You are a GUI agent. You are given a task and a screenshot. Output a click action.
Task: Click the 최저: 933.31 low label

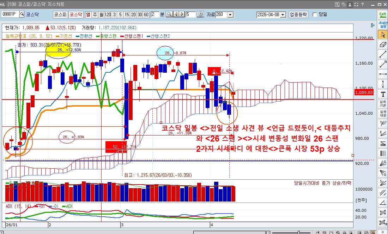click(x=49, y=45)
